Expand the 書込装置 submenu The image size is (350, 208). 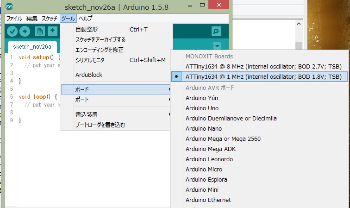[x=116, y=114]
